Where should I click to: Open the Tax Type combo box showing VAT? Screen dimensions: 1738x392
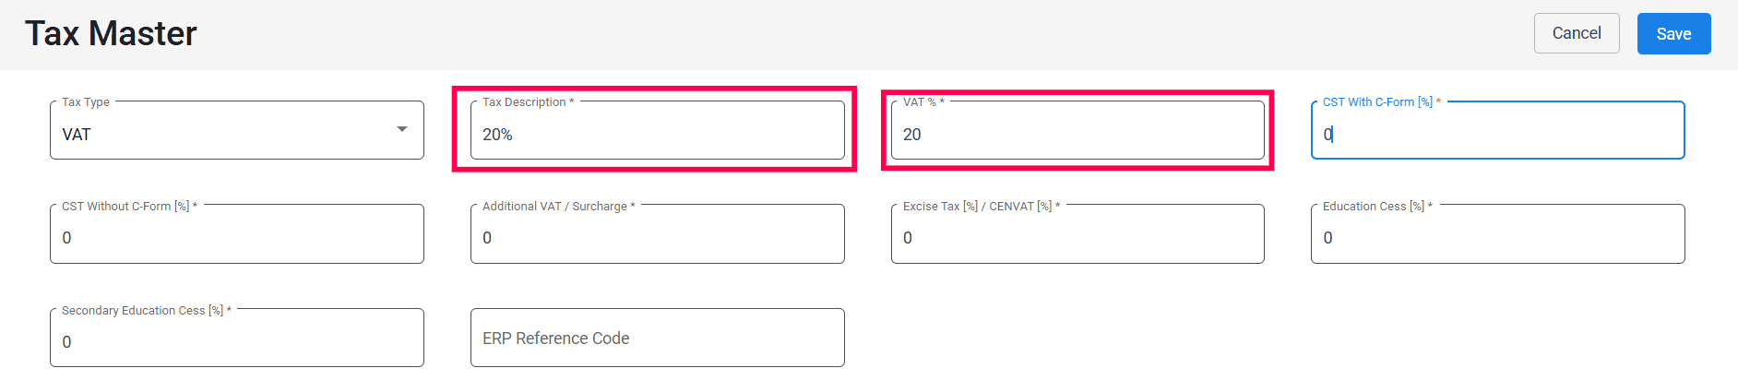pyautogui.click(x=221, y=135)
